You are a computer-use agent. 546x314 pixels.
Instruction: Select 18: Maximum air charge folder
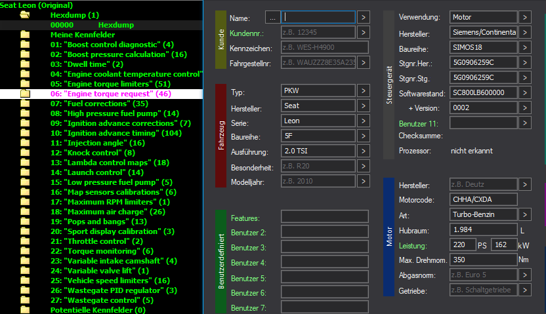point(108,212)
